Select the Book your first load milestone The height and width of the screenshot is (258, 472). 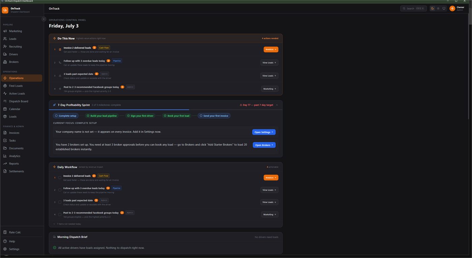[176, 116]
